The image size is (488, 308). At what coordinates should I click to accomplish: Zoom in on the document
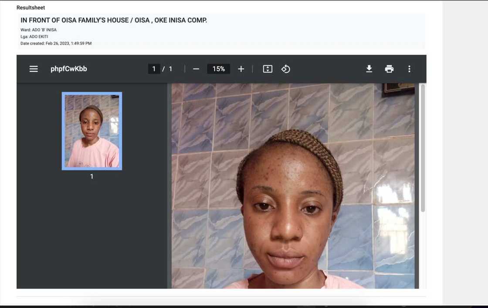241,68
